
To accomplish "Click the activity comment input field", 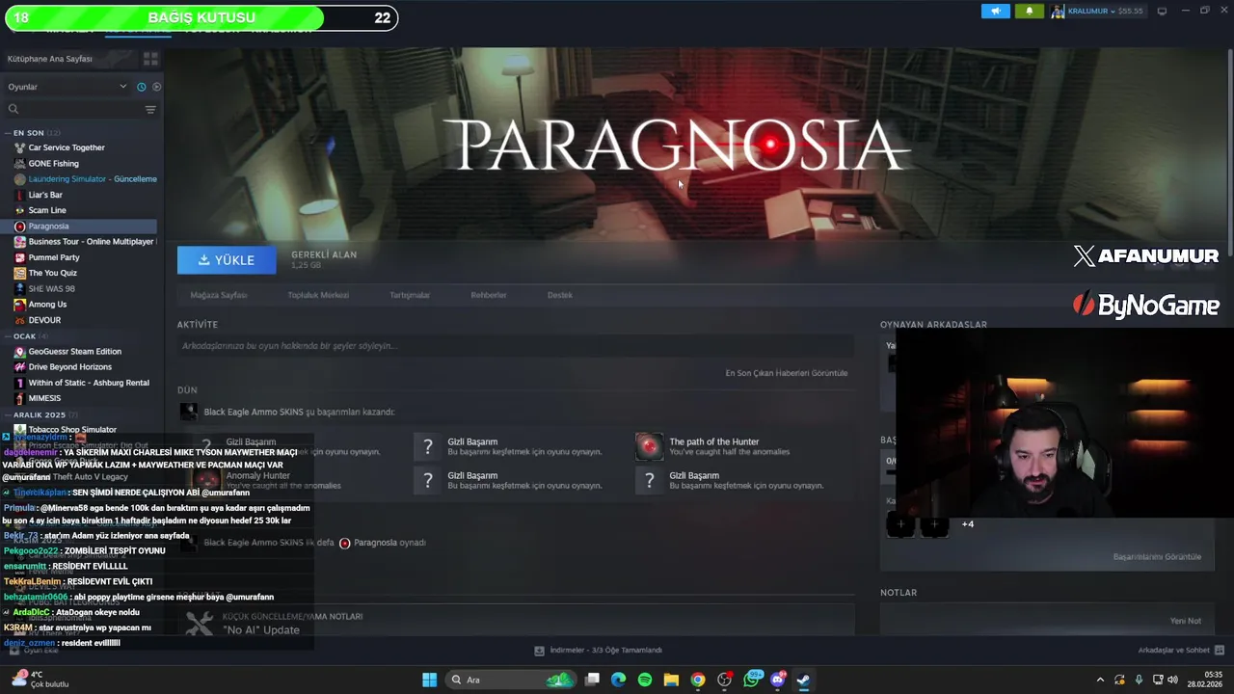I will (x=515, y=346).
